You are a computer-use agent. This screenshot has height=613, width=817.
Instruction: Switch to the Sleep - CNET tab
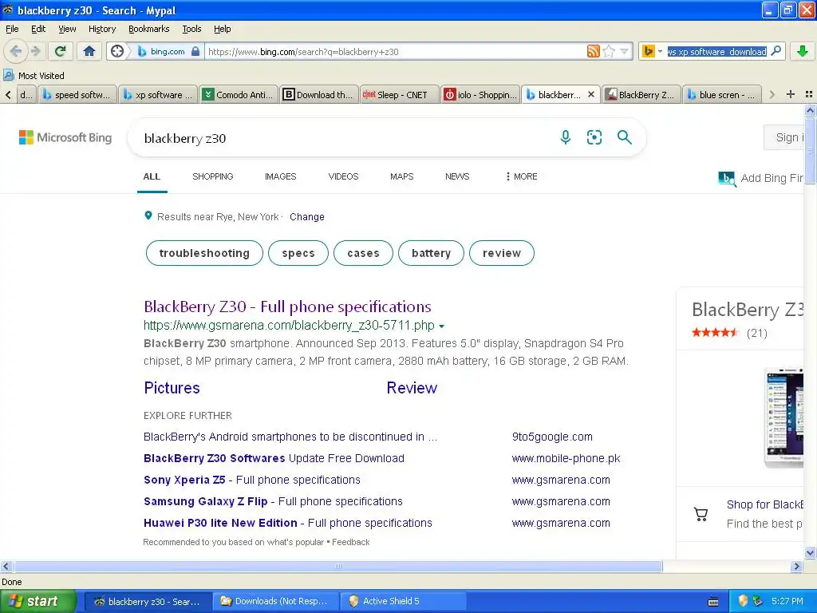tap(400, 95)
